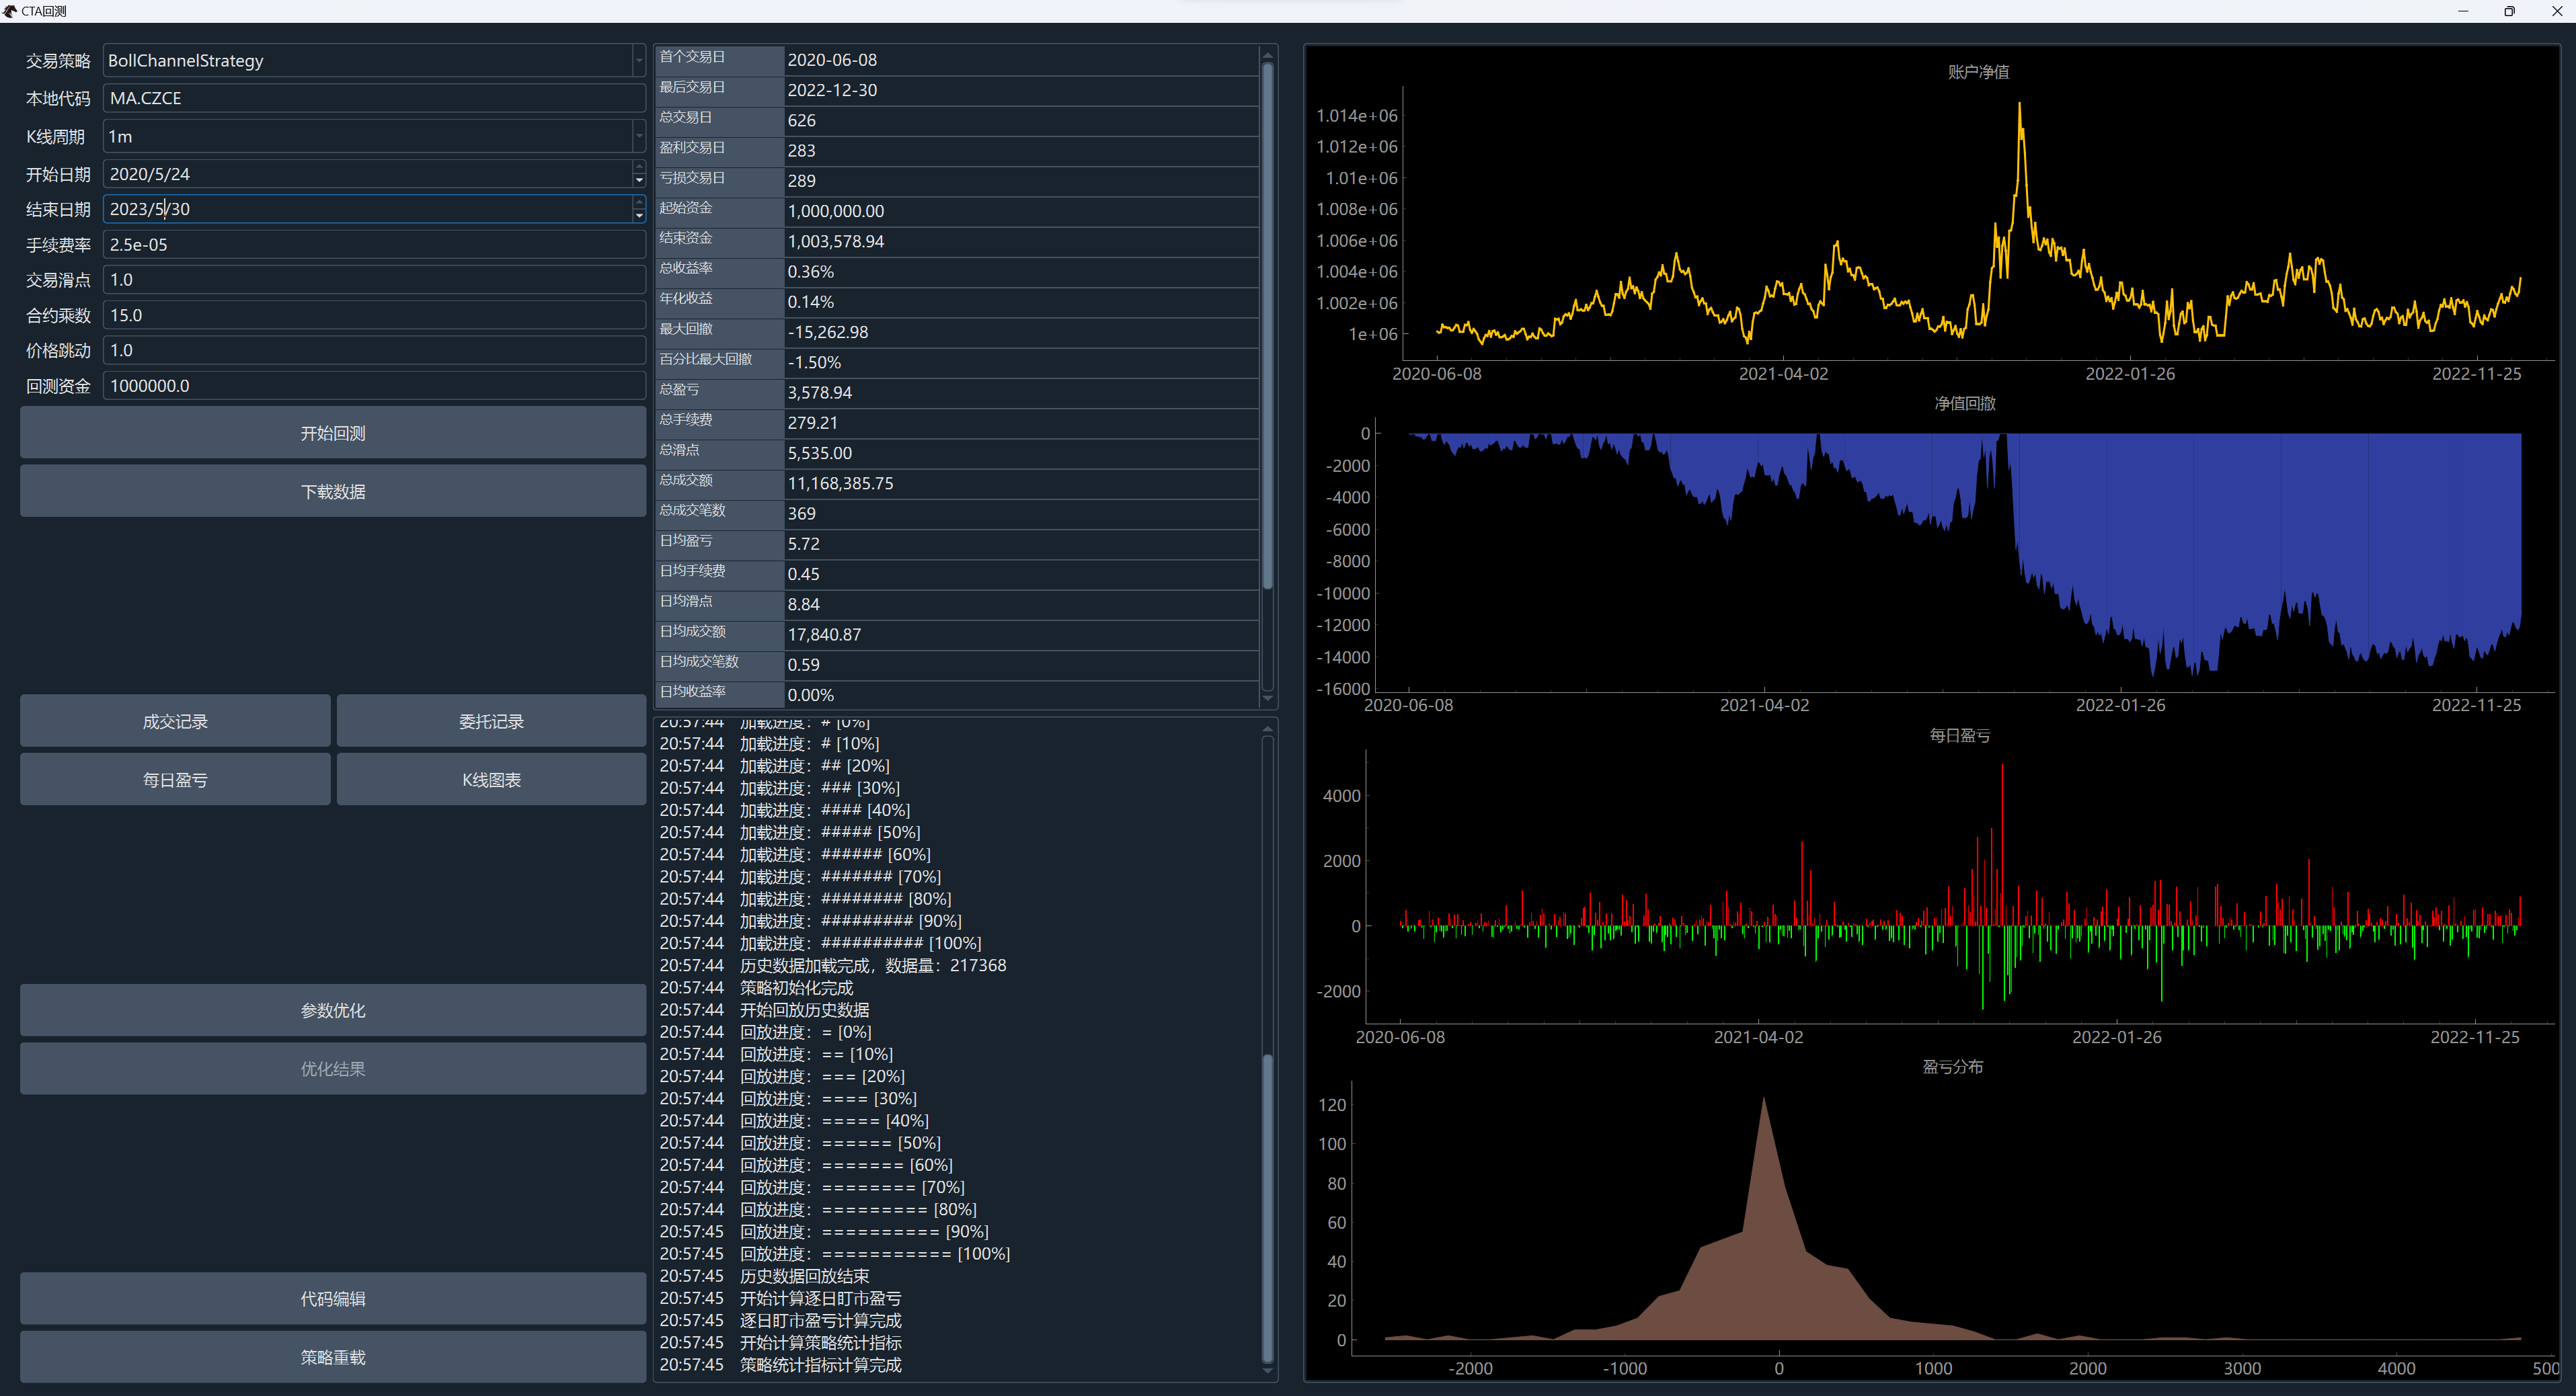Click the 盈亏分布 distribution chart title
This screenshot has width=2576, height=1396.
coord(1952,1066)
